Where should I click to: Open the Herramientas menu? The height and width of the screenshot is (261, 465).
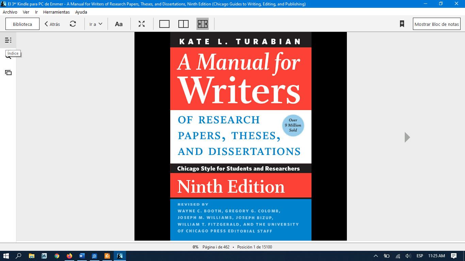[57, 12]
